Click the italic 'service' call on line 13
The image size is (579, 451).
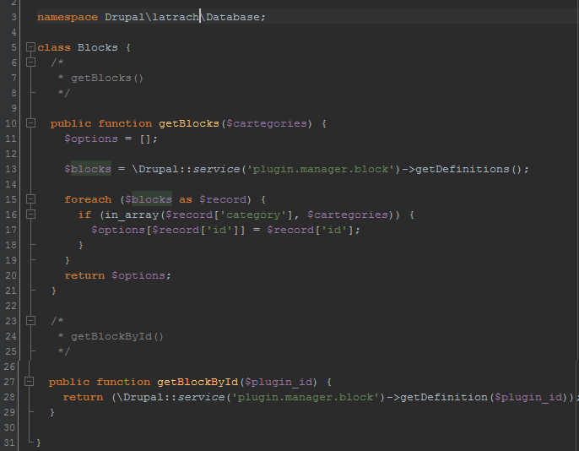pos(216,169)
